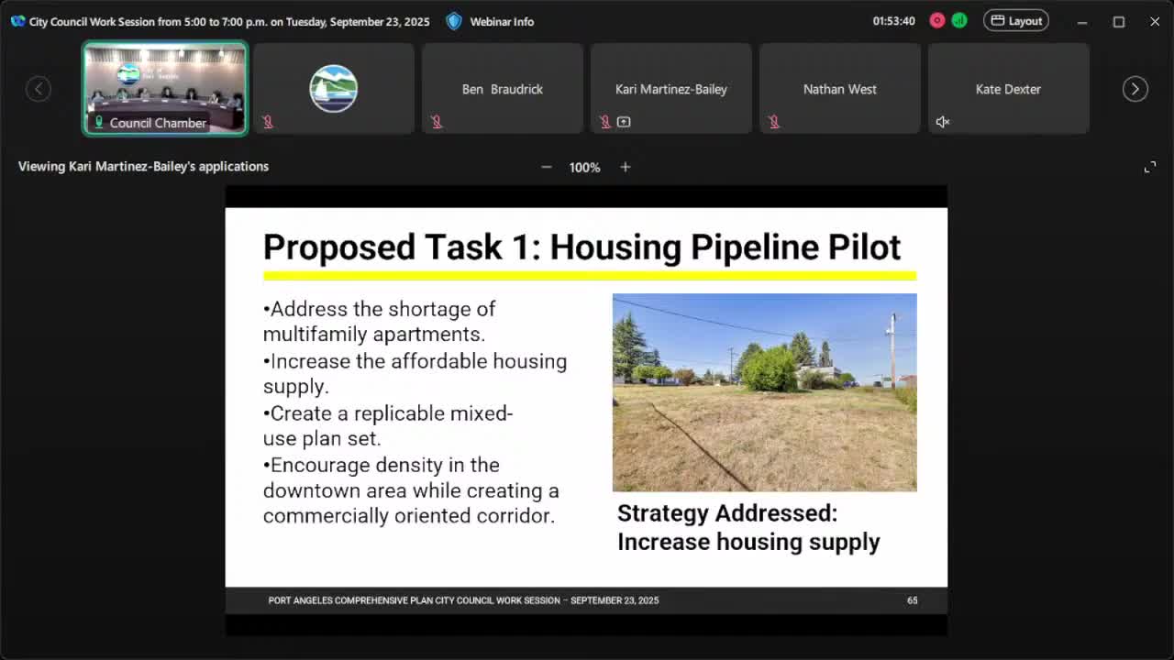
Task: Zoom in the shared content view
Action: pos(626,167)
